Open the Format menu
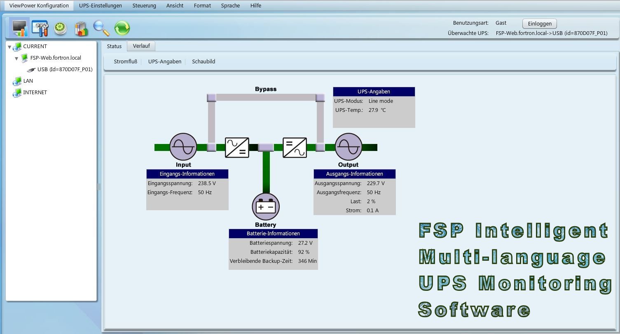Image resolution: width=620 pixels, height=334 pixels. pyautogui.click(x=202, y=6)
